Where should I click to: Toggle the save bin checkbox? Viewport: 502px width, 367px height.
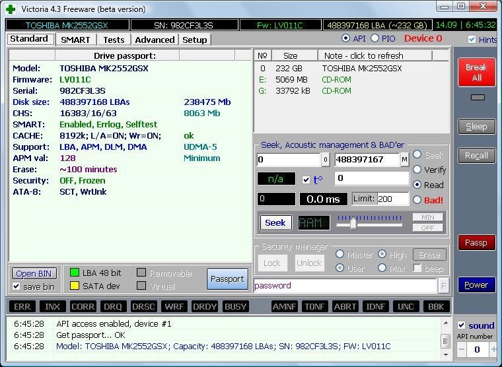tap(17, 286)
